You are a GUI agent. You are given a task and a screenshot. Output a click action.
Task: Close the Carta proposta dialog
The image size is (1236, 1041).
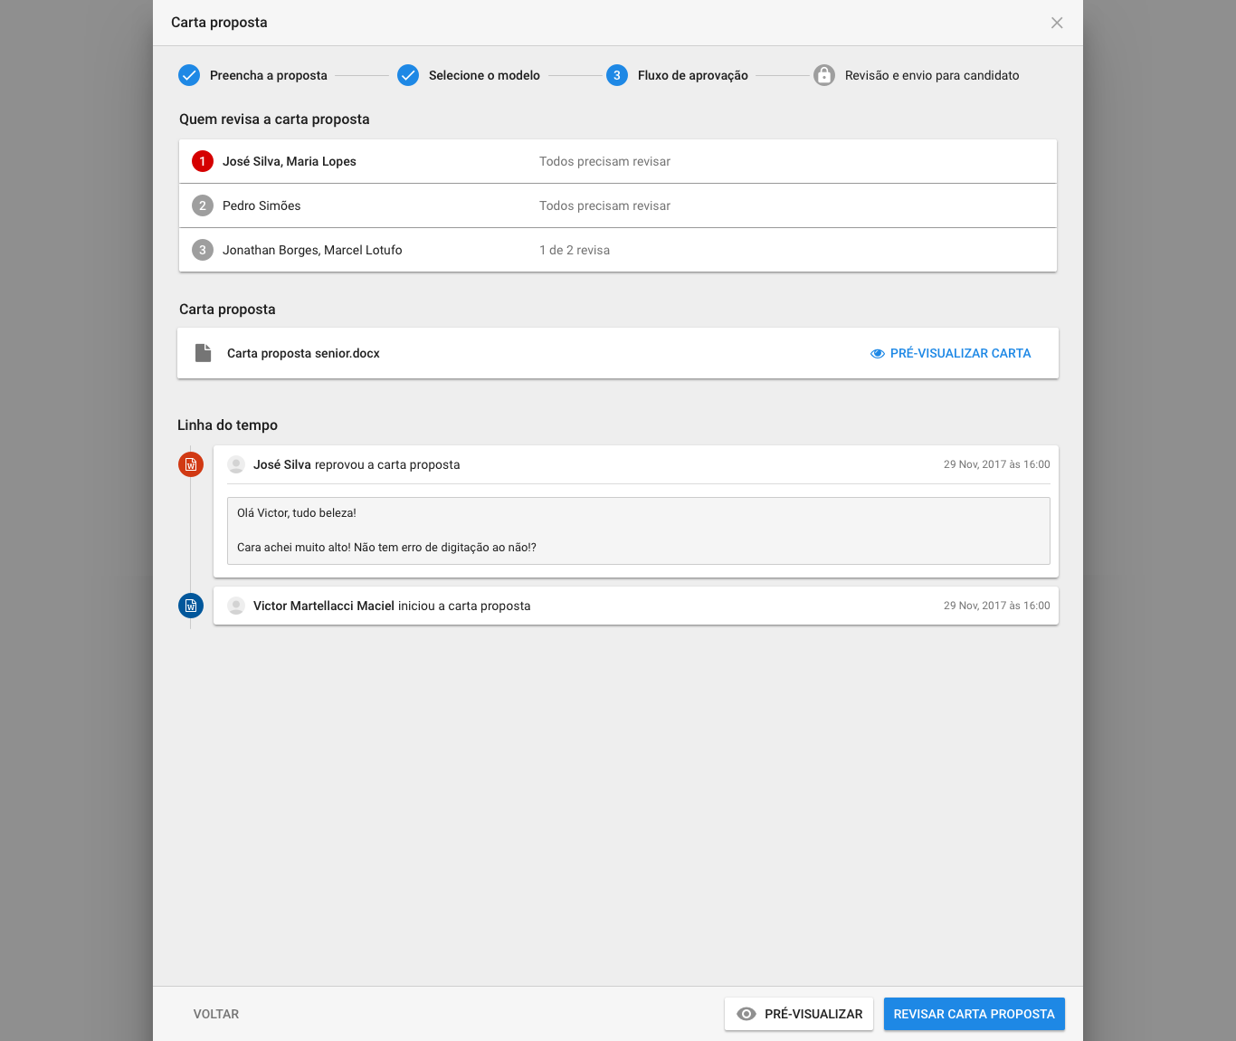(x=1057, y=23)
